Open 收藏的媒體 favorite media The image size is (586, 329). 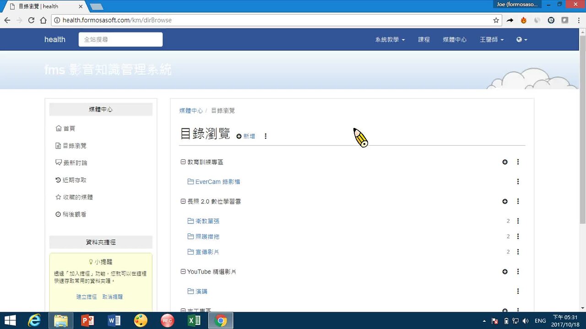79,197
